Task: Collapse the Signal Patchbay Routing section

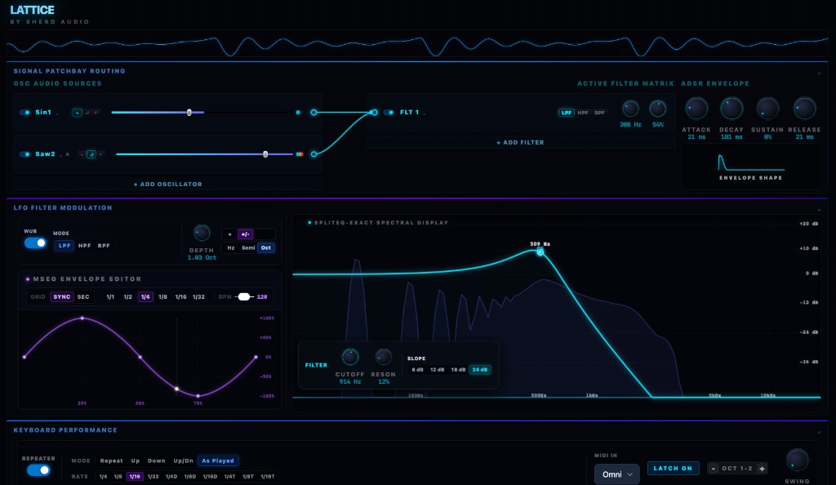Action: pyautogui.click(x=820, y=73)
